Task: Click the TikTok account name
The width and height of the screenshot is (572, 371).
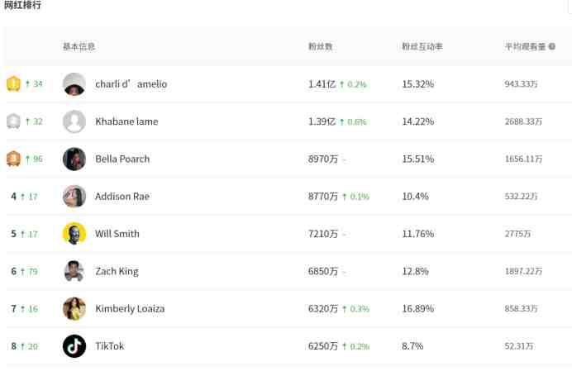Action: (x=110, y=346)
